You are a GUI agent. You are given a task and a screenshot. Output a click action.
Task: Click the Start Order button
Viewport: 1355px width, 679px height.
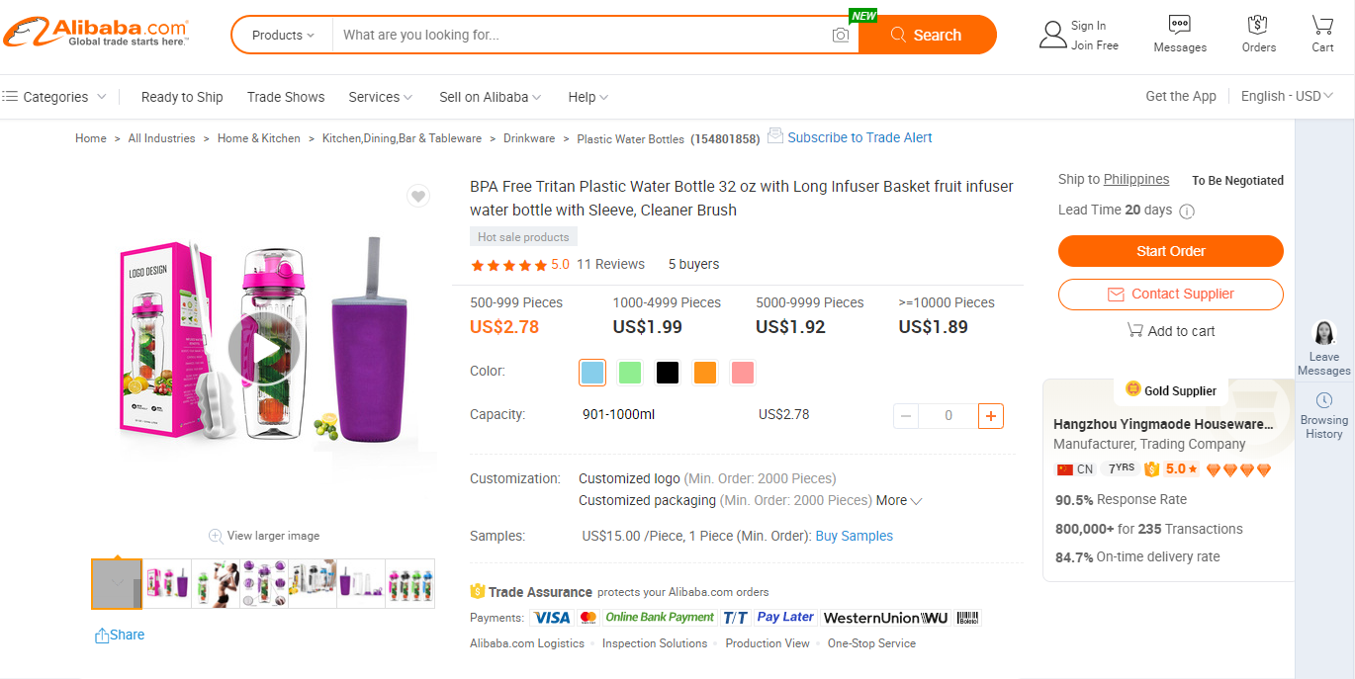click(1170, 251)
